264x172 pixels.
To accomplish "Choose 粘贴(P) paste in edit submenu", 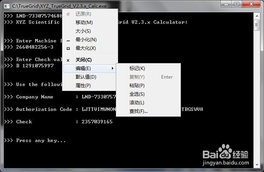I will (148, 86).
